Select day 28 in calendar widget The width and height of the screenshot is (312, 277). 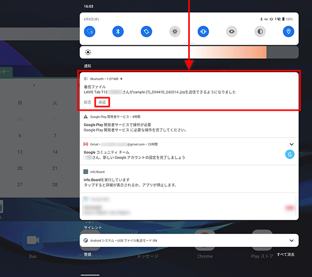[x=55, y=184]
